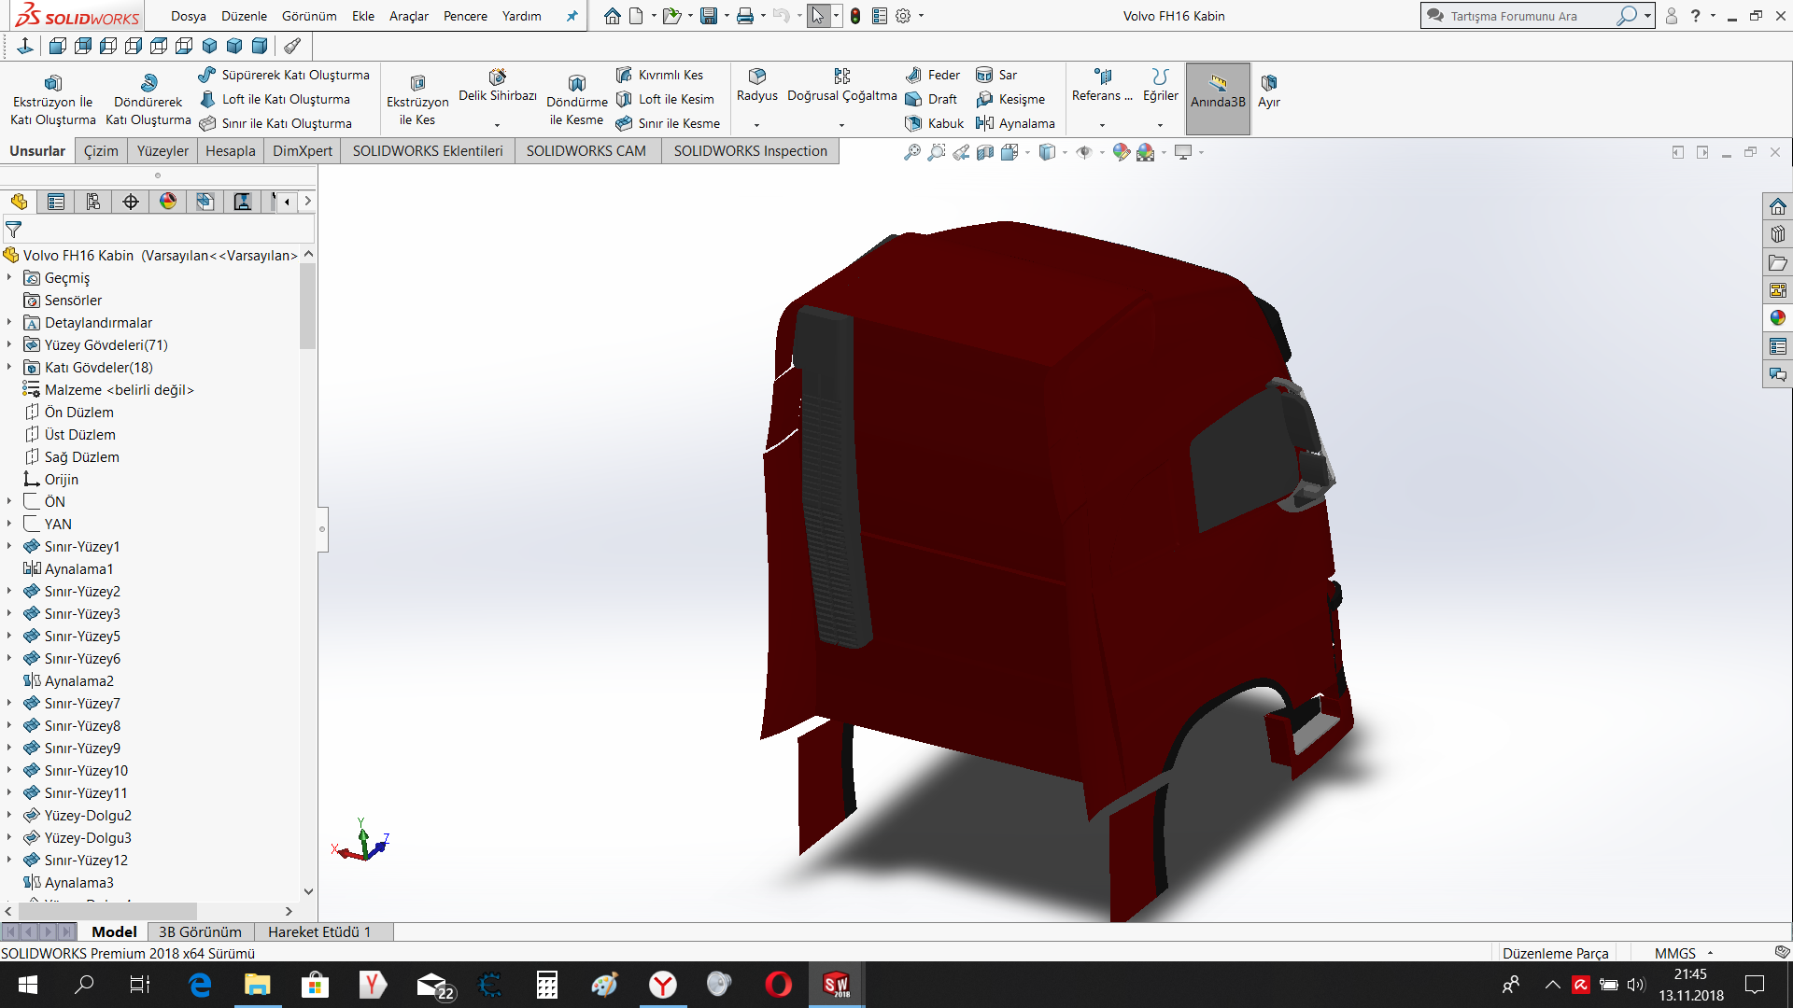Select Ekstrüzyon ile Katı Oluşturma tool
Image resolution: width=1793 pixels, height=1008 pixels.
(x=53, y=100)
